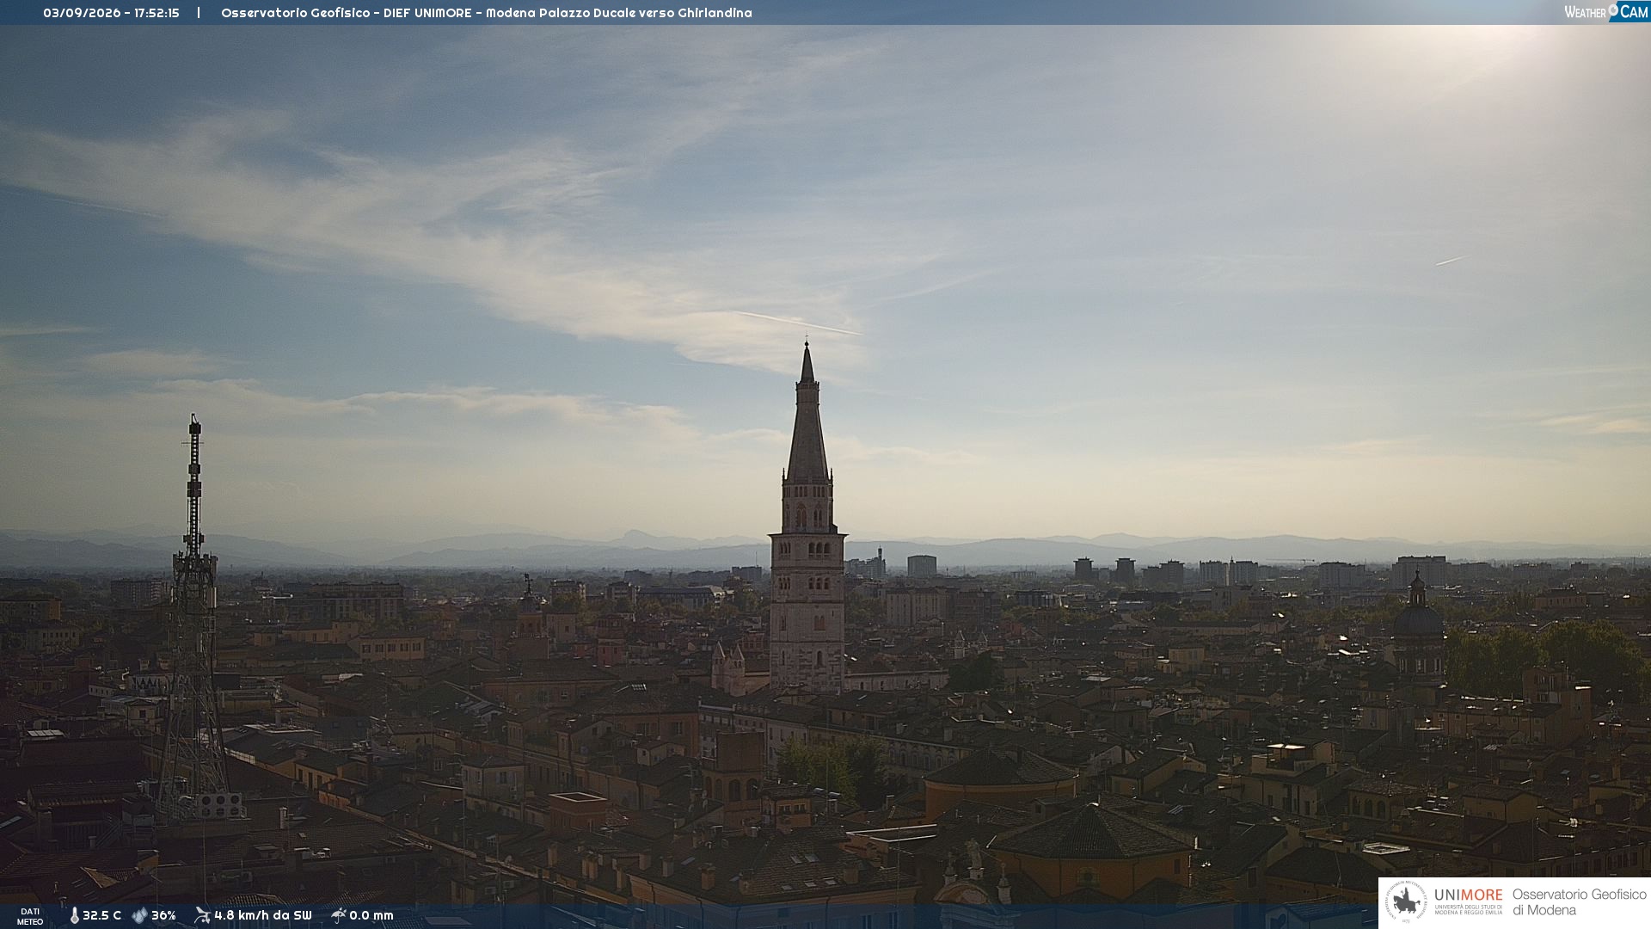Click the 36% humidity reading

point(163,915)
